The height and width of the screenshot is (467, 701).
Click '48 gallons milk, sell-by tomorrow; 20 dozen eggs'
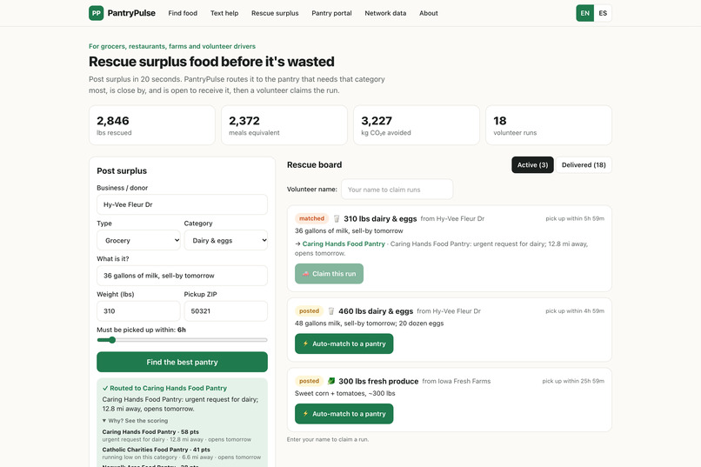(370, 324)
